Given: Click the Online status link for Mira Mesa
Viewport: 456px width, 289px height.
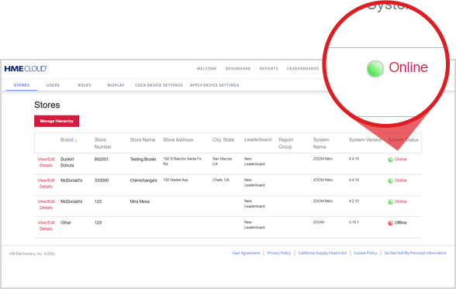Looking at the screenshot, I should click(400, 201).
